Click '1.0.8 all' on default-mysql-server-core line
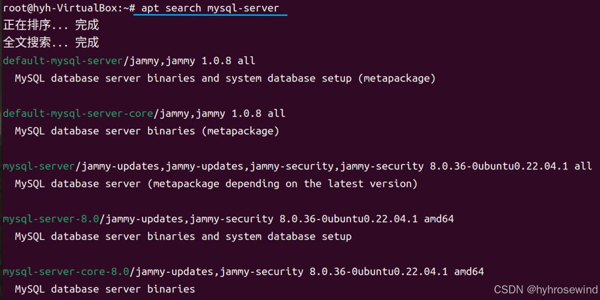Screen dimensions: 600x300 pos(258,113)
